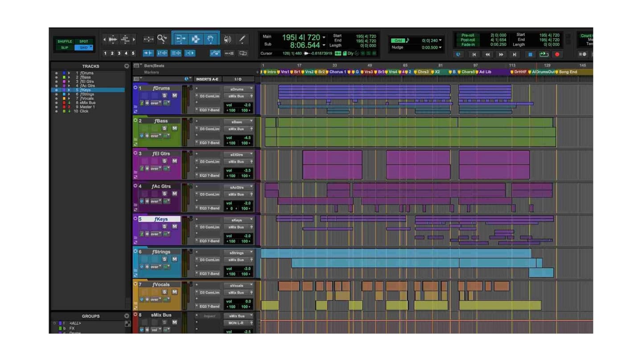642x361 pixels.
Task: Open the Tracks list dropdown menu
Action: tap(127, 66)
